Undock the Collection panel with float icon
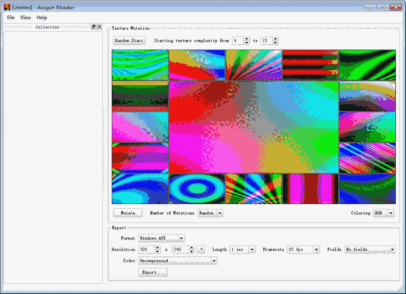406x294 pixels. tap(93, 27)
